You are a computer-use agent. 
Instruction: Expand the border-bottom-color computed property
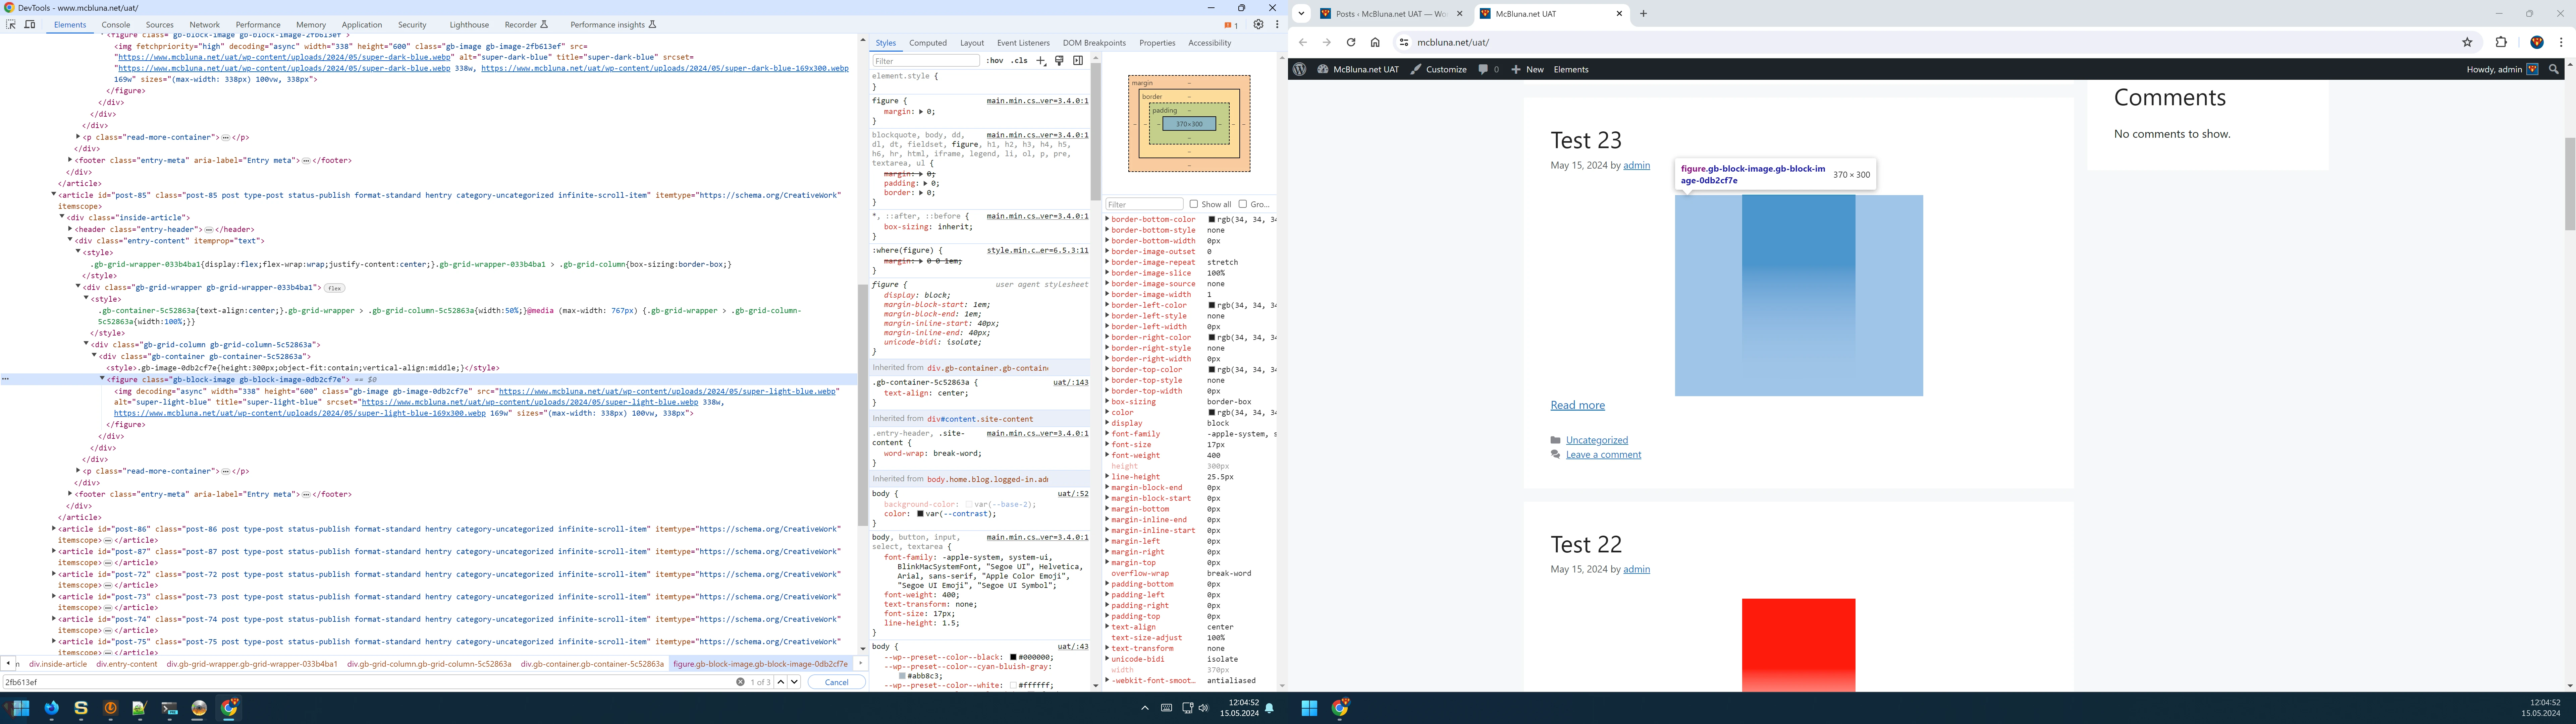[1107, 219]
